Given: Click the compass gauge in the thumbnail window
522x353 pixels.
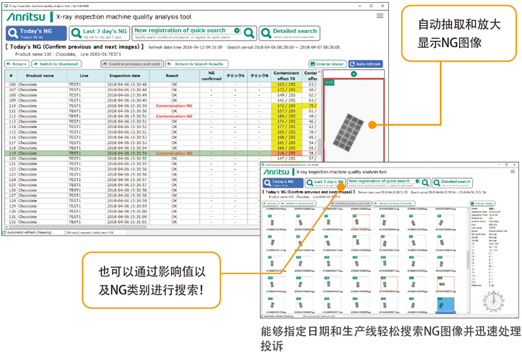Looking at the screenshot, I should coord(494,301).
